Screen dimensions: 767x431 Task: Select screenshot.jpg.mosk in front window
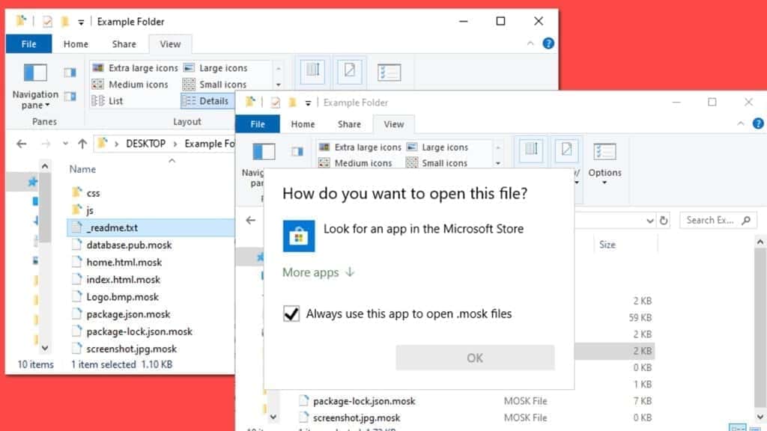pos(357,418)
